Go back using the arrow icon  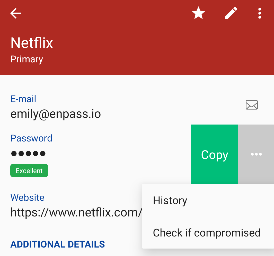pyautogui.click(x=16, y=13)
